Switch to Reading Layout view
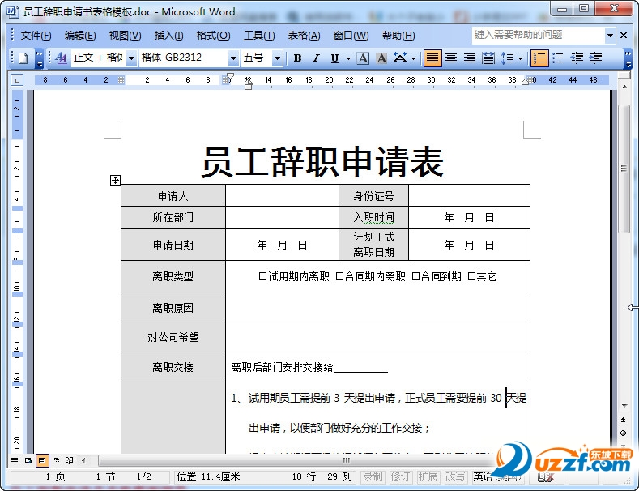This screenshot has width=639, height=491. click(x=70, y=460)
